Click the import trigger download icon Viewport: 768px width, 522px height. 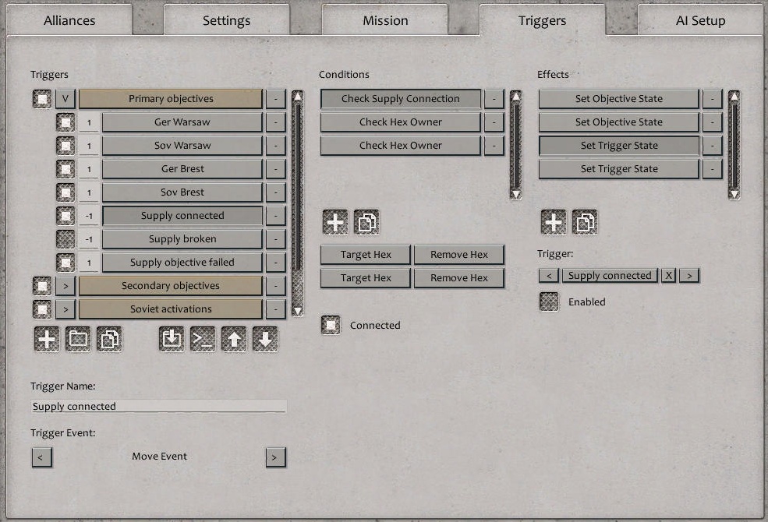(172, 339)
